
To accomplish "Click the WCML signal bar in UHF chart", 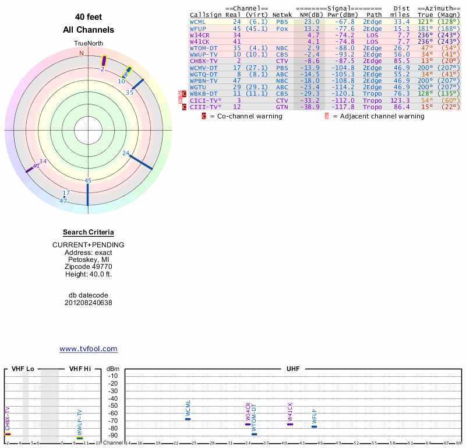I will coord(188,419).
